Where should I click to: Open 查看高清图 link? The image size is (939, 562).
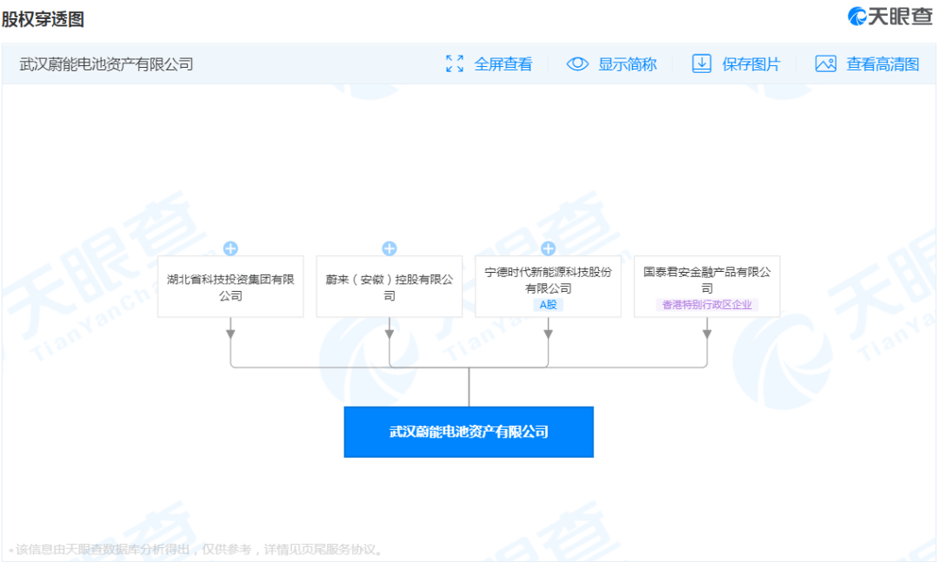click(882, 64)
